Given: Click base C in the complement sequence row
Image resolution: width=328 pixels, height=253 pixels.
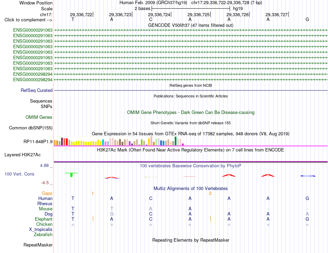Looking at the screenshot, I should 151,19.
